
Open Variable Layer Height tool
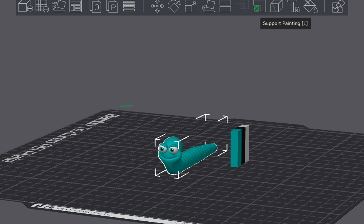click(129, 6)
